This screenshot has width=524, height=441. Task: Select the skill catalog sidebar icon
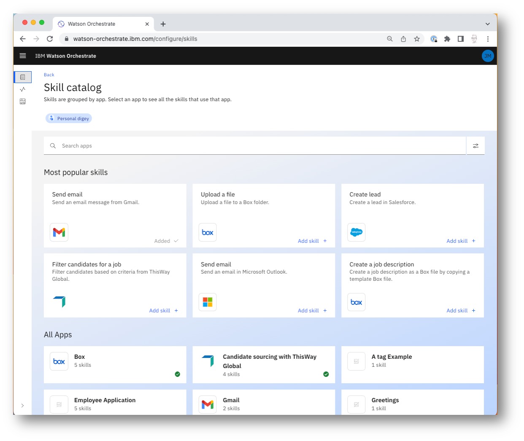[x=23, y=77]
